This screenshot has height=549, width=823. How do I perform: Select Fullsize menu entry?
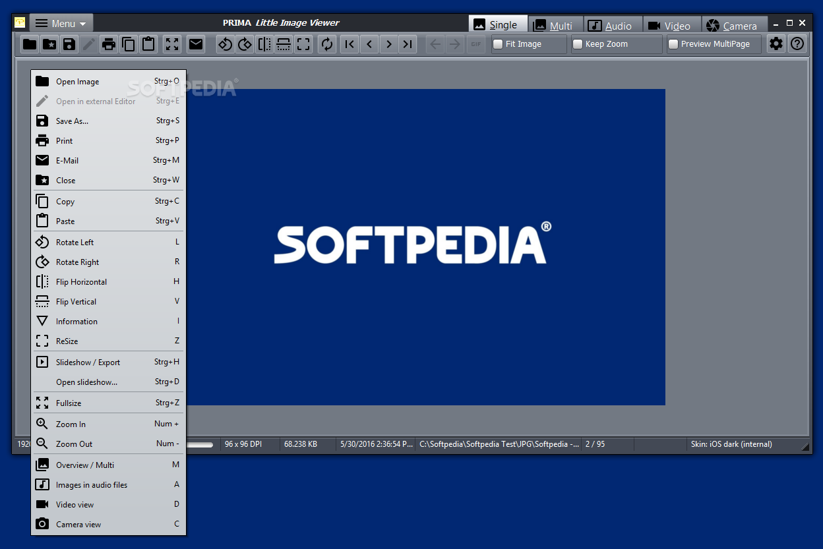coord(109,403)
